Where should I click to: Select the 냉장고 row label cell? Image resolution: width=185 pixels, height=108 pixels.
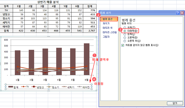pyautogui.click(x=7, y=14)
